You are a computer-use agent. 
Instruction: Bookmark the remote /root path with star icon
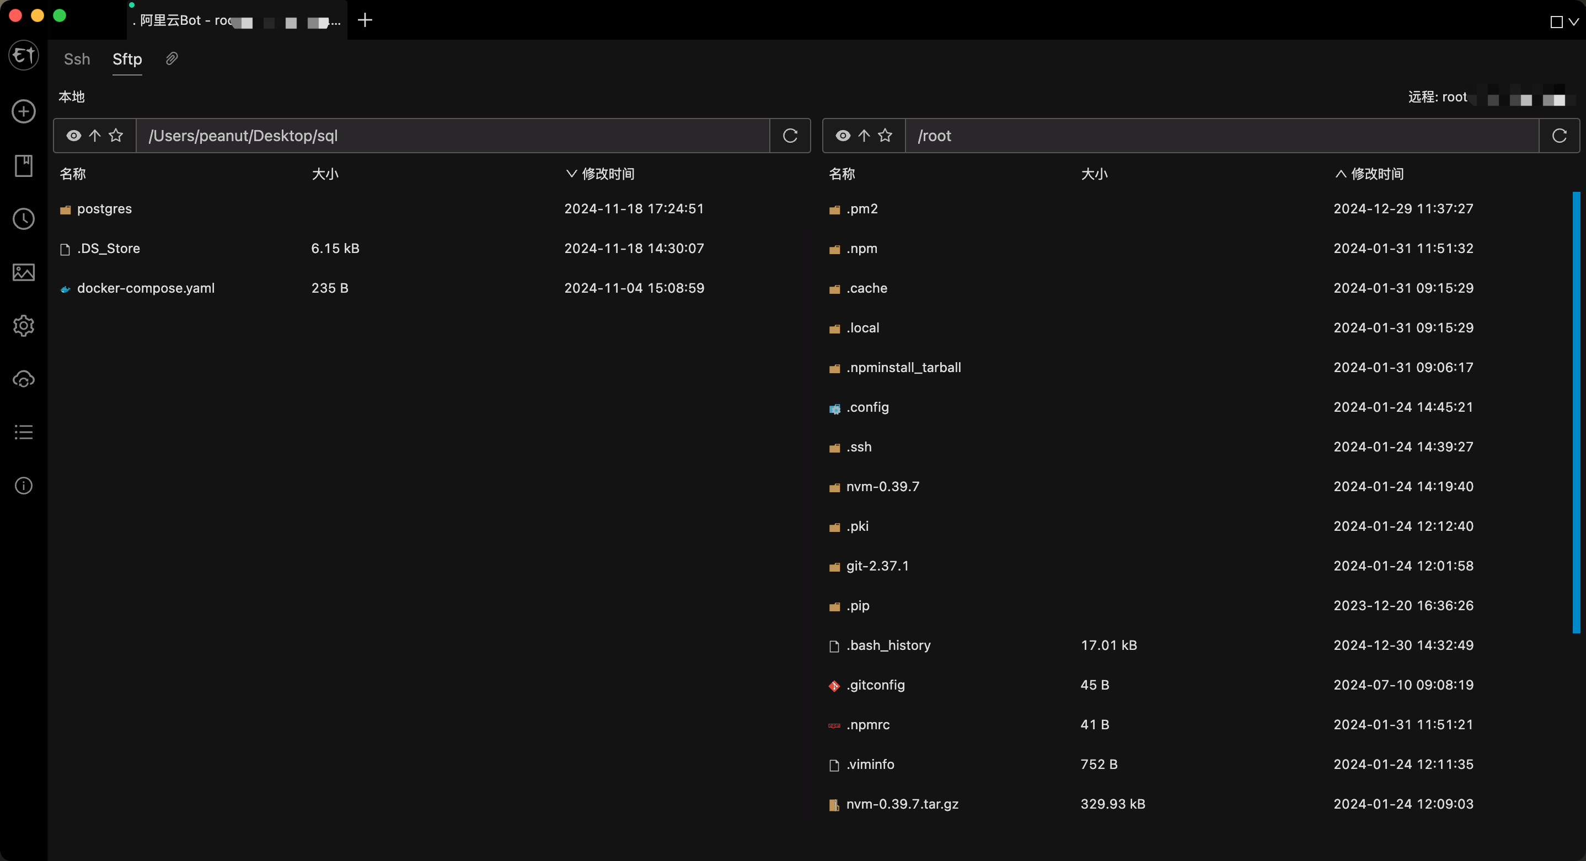885,136
